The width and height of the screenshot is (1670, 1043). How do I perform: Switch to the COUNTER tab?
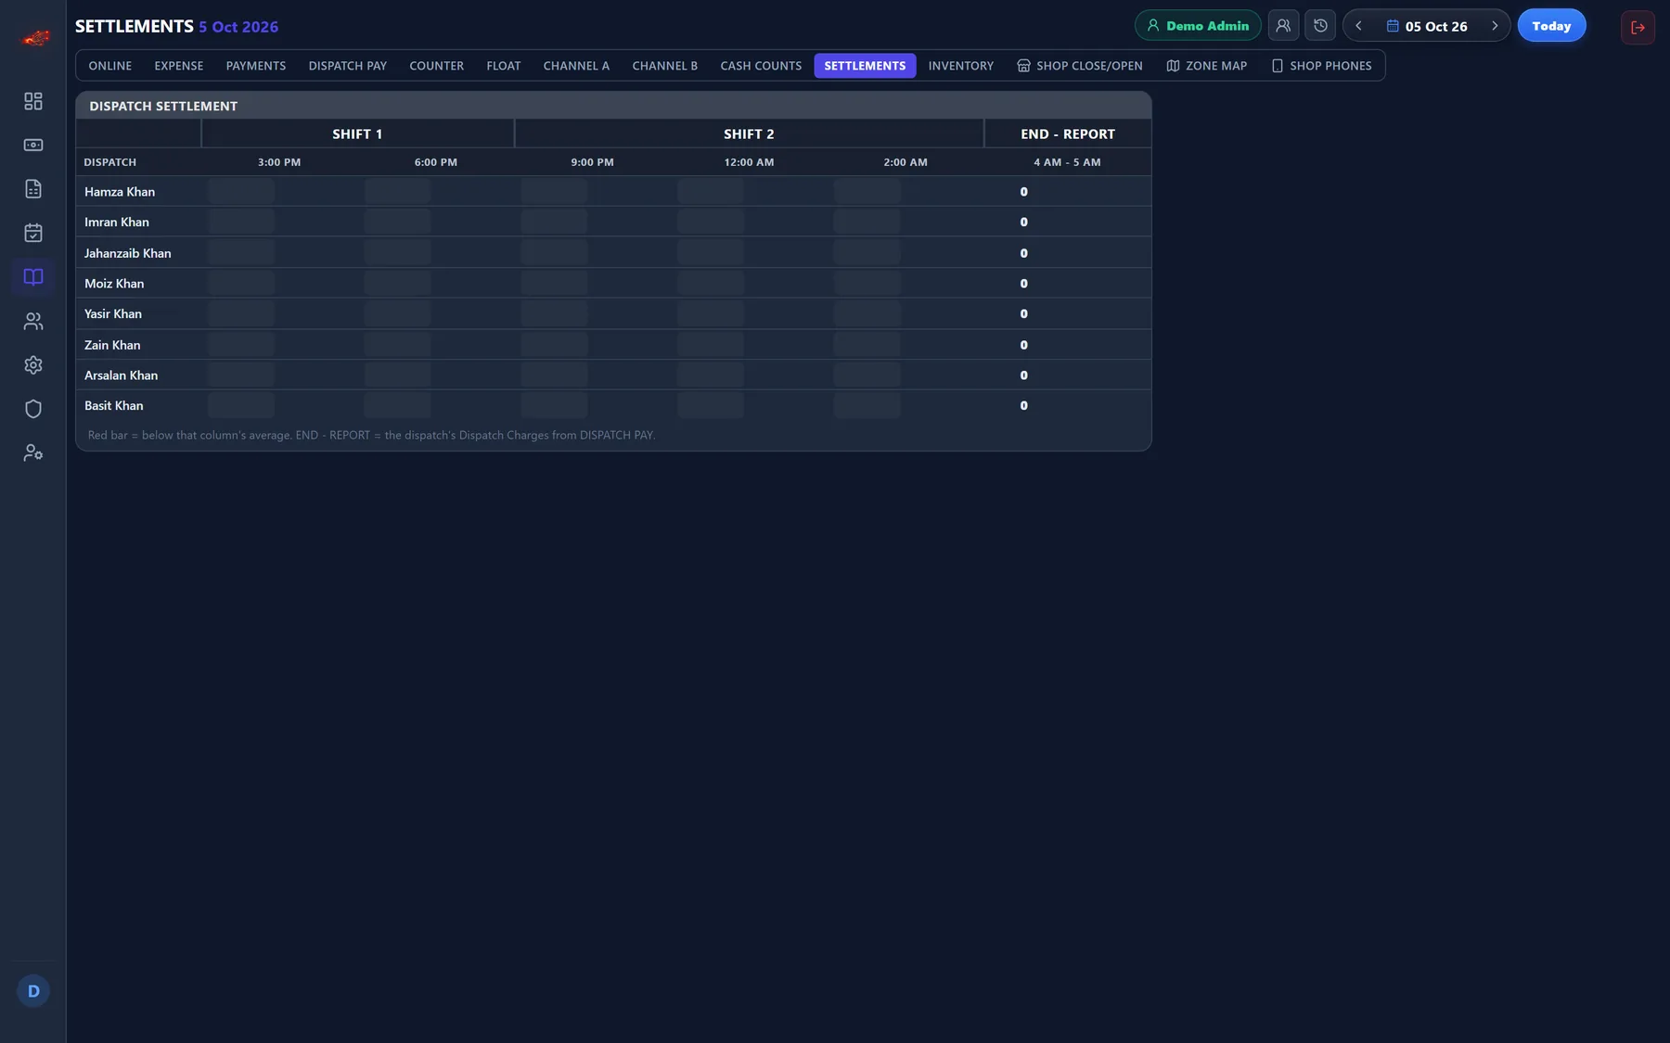(437, 66)
